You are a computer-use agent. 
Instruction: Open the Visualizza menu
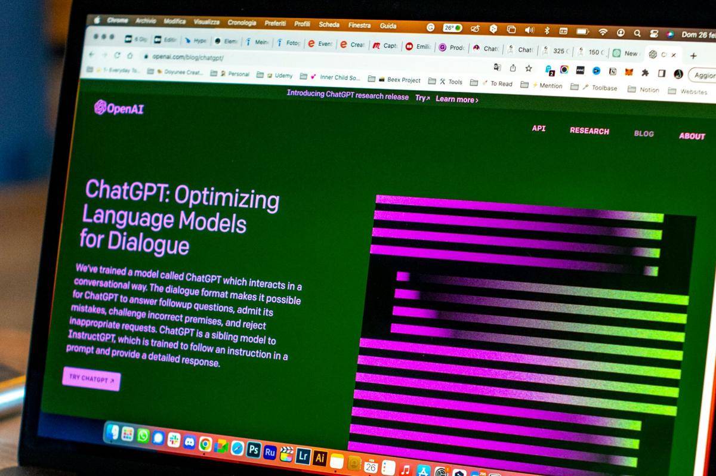click(x=206, y=21)
